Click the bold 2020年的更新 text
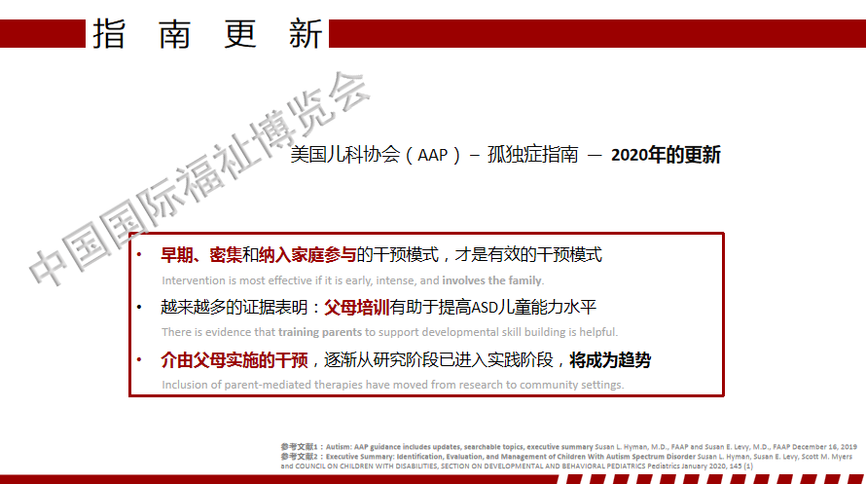866x484 pixels. pyautogui.click(x=666, y=155)
